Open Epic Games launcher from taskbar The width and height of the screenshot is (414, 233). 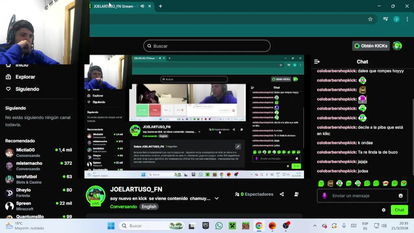[206, 226]
